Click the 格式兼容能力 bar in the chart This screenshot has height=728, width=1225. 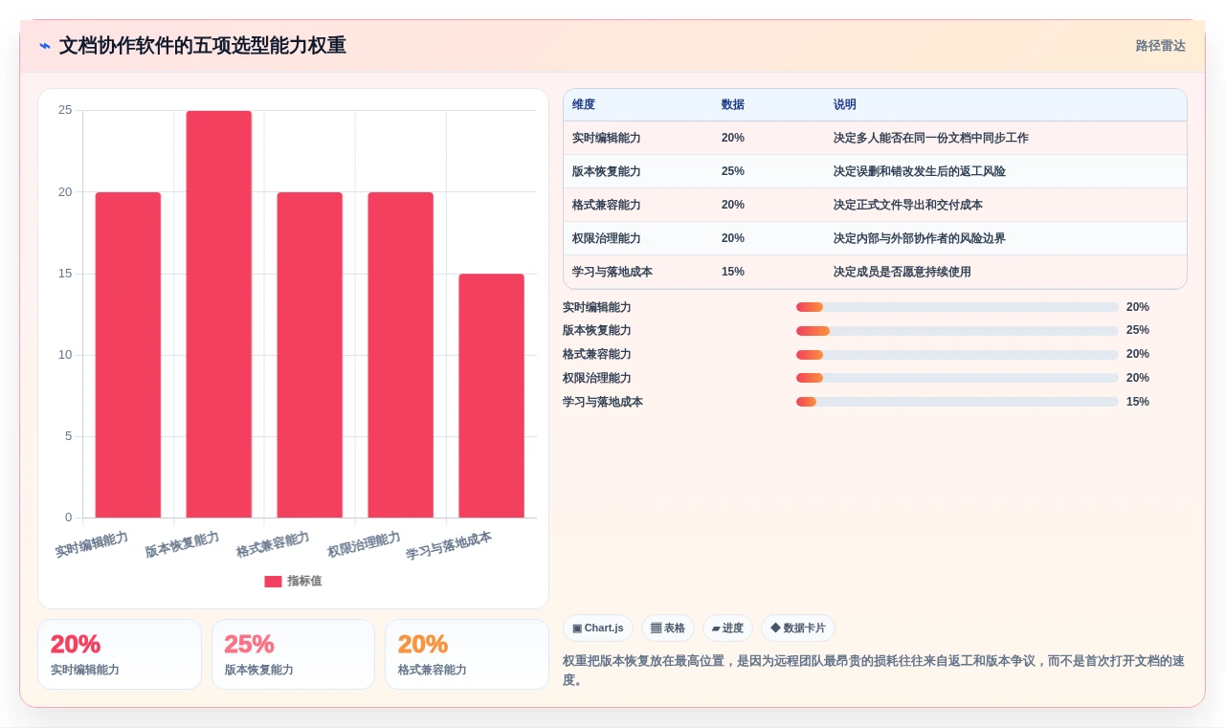310,355
